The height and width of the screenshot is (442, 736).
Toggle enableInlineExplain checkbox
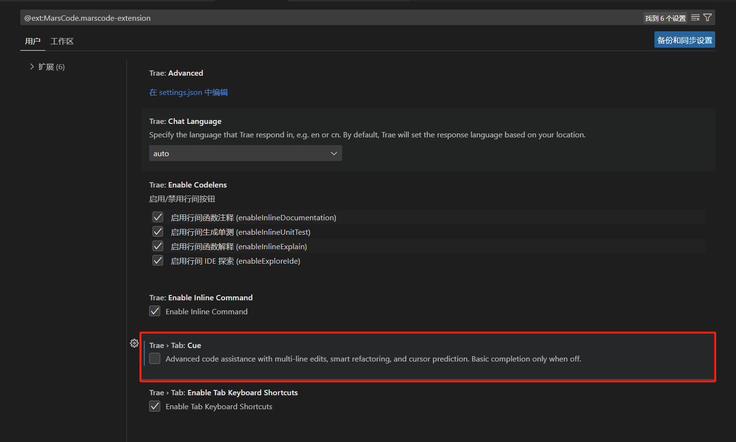(x=158, y=246)
